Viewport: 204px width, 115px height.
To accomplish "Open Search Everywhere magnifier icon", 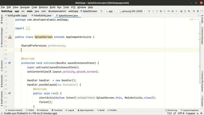I will pos(194,11).
